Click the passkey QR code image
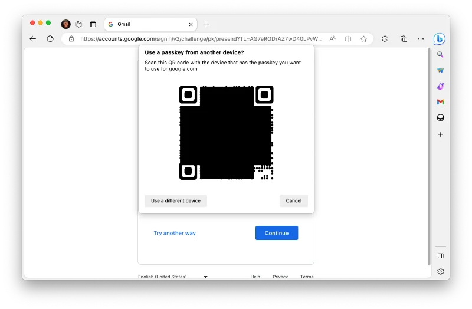 click(227, 133)
